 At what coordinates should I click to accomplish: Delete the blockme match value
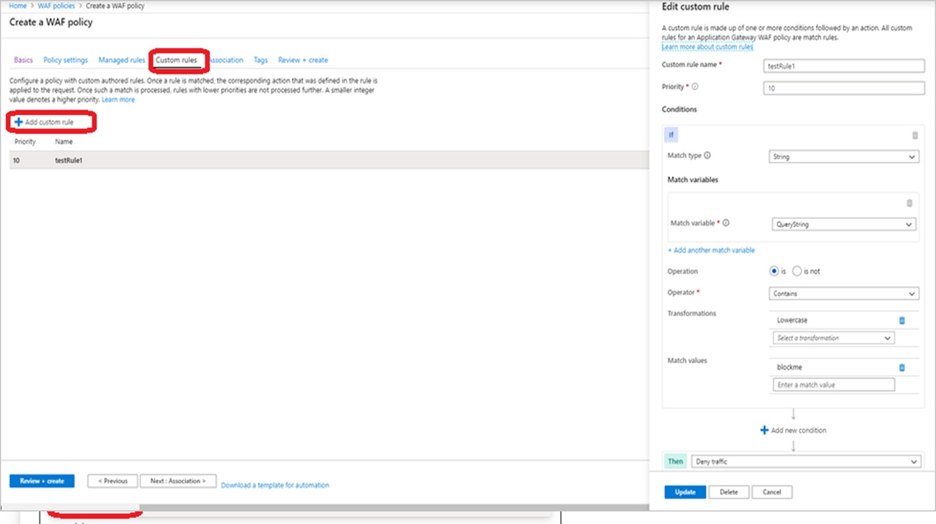point(902,368)
